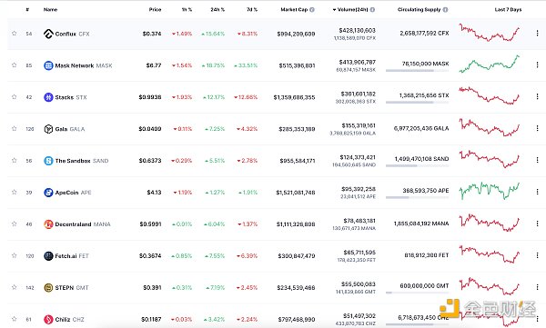Sort by the 24h % column header
546x328 pixels.
217,10
